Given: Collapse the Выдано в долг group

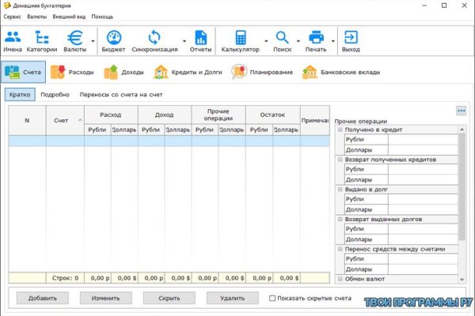Looking at the screenshot, I should coord(340,190).
